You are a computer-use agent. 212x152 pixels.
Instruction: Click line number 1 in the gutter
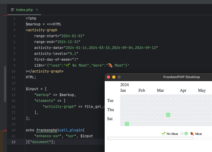[14, 18]
